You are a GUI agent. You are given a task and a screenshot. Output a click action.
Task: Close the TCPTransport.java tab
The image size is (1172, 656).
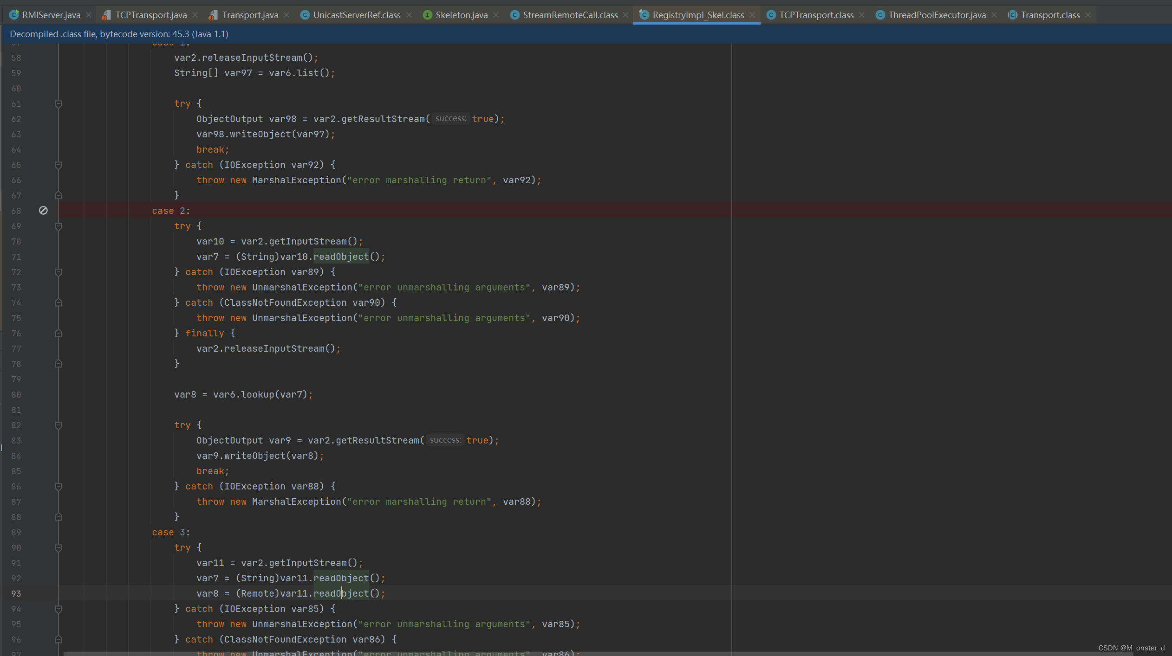(195, 15)
